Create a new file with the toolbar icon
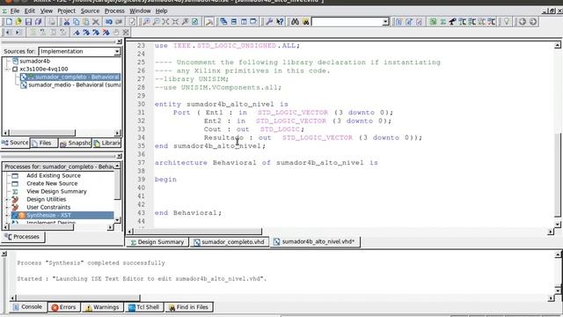Viewport: 563px width, 317px height. [9, 22]
